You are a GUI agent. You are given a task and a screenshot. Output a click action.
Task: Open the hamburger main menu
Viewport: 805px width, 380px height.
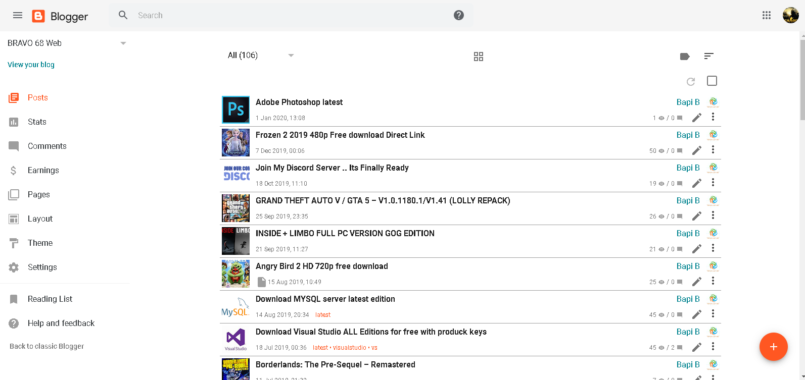click(x=18, y=15)
